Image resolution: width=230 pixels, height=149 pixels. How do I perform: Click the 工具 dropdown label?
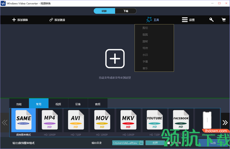pos(156,20)
